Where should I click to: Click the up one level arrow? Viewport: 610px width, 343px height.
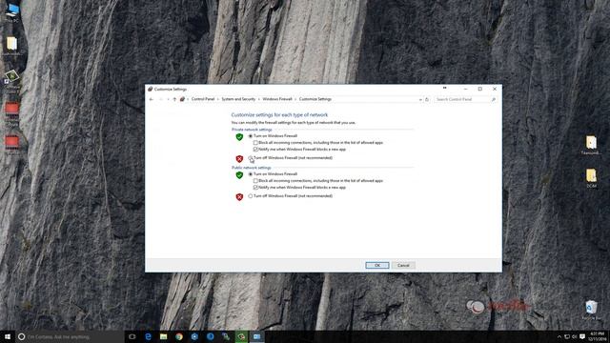click(174, 99)
